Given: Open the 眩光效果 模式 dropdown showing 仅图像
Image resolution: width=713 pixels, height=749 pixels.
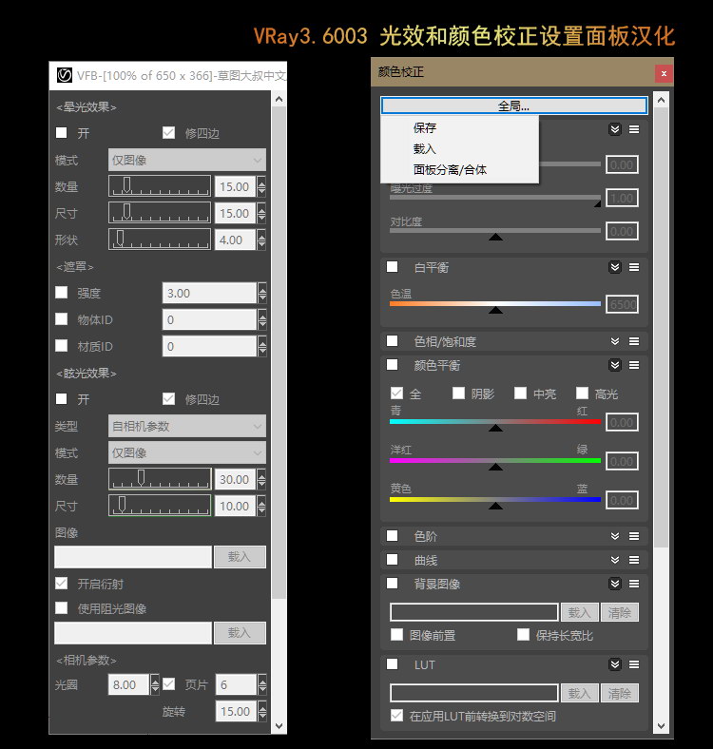Looking at the screenshot, I should click(x=187, y=452).
